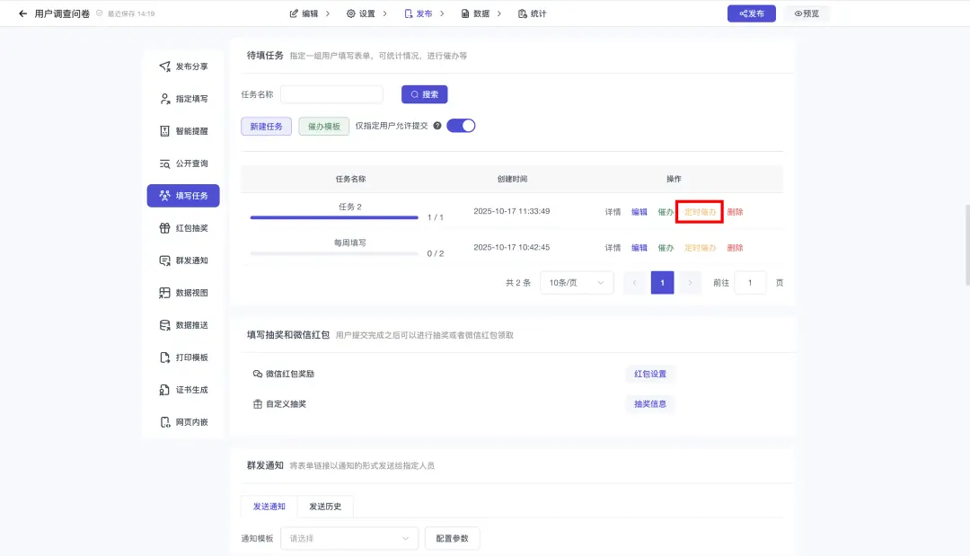This screenshot has width=970, height=556.
Task: Switch to the 发送通知 tab
Action: click(x=269, y=506)
